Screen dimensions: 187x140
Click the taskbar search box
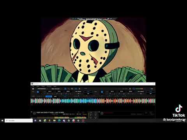[19, 121]
